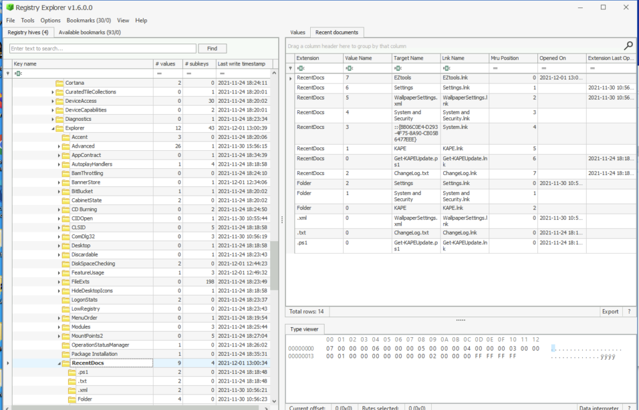Image resolution: width=639 pixels, height=410 pixels.
Task: Click the Extension column filter operator icon
Action: [x=301, y=69]
